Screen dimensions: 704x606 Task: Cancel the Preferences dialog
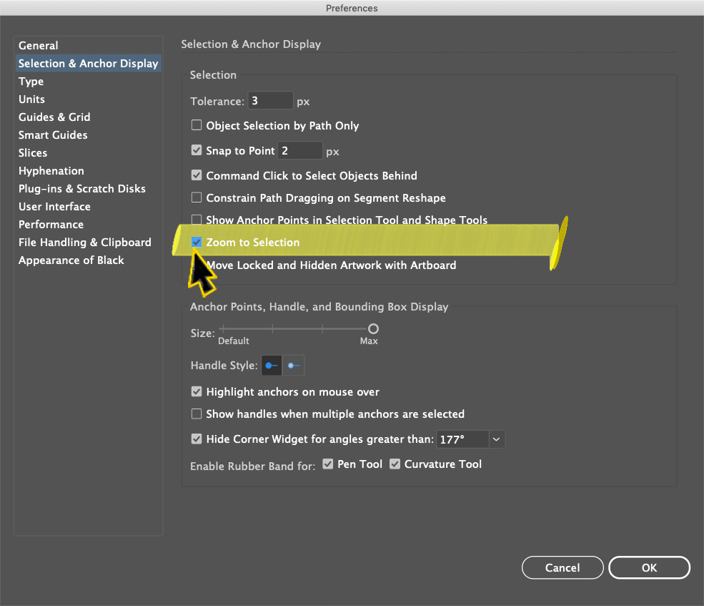point(562,567)
